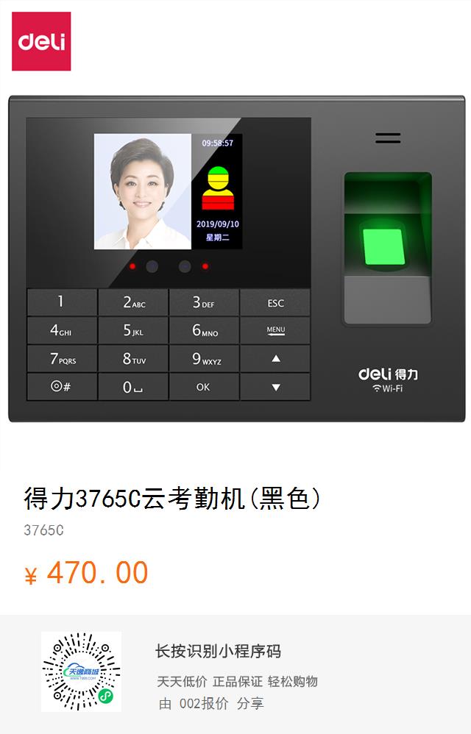Tap the green fingerprint sensor
This screenshot has width=471, height=734.
coord(384,247)
